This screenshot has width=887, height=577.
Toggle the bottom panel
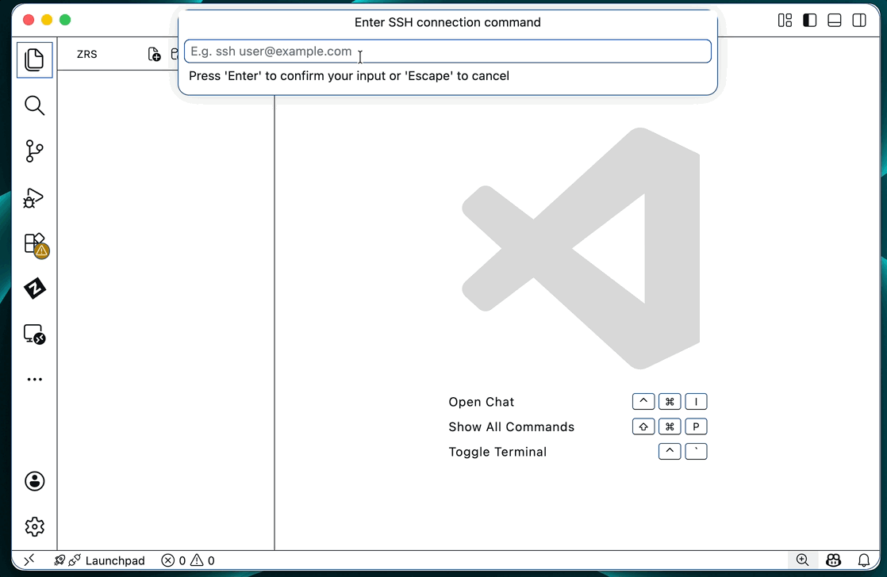835,21
